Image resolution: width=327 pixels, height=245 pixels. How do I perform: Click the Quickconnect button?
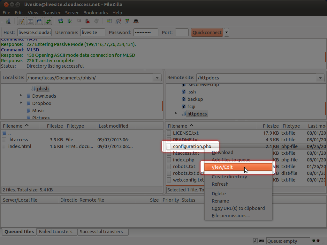(x=207, y=33)
